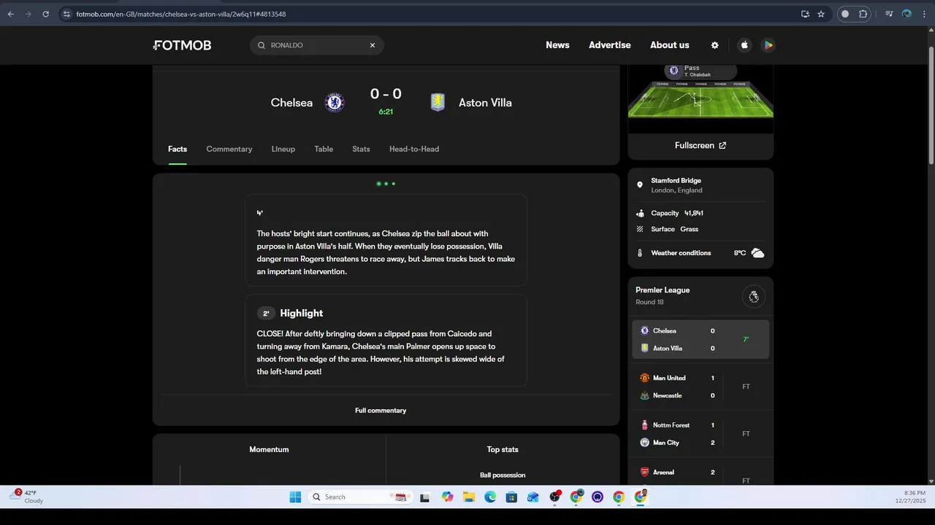Open the media control music icon
935x525 pixels.
click(889, 14)
